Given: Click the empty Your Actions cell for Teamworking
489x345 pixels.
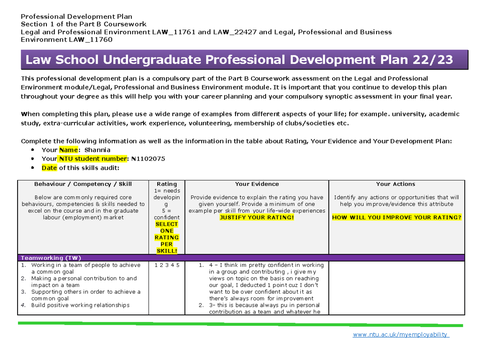Looking at the screenshot, I should pos(396,289).
